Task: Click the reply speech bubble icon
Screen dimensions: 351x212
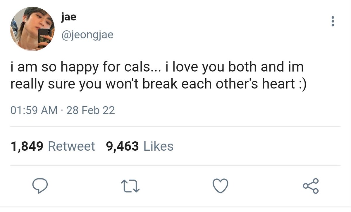Action: click(x=39, y=186)
